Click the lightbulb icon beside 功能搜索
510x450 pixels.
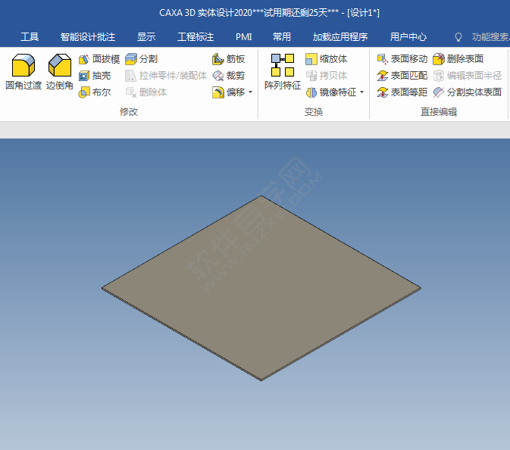tap(458, 37)
